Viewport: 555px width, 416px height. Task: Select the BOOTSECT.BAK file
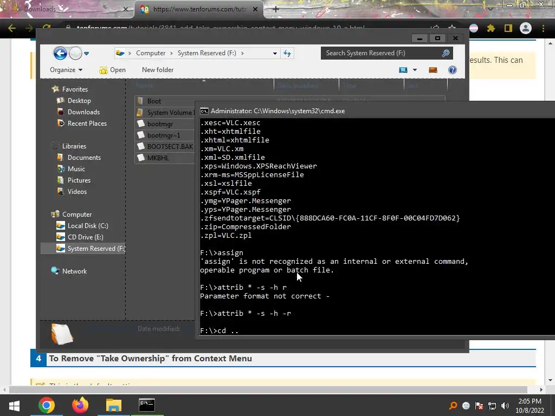tap(165, 146)
